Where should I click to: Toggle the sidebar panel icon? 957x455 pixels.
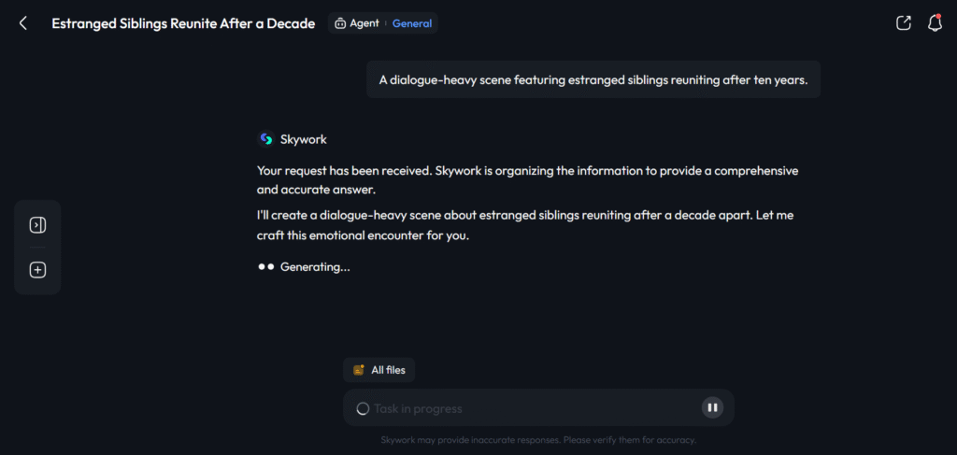(37, 225)
